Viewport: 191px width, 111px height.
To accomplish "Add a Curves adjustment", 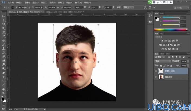I will [x=169, y=41].
